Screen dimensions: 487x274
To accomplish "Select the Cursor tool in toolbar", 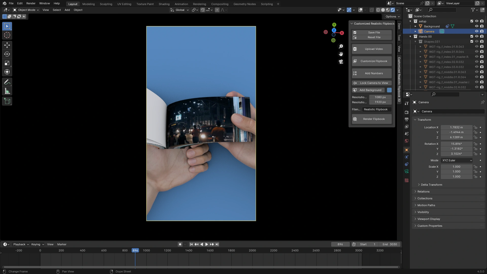I will [x=7, y=35].
